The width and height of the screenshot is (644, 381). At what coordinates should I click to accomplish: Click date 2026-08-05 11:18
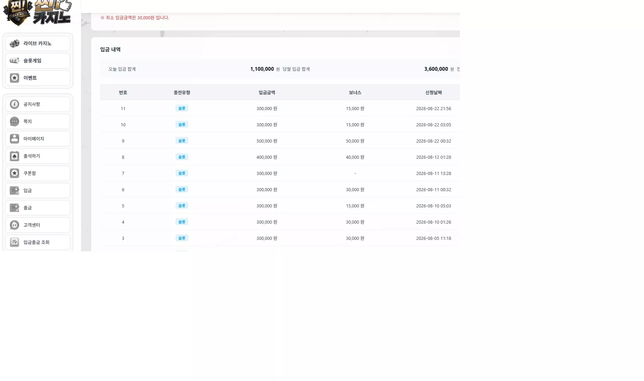[x=434, y=238]
